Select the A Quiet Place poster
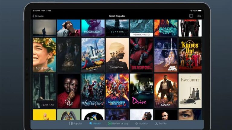Image resolution: width=232 pixels, height=130 pixels. (44, 91)
